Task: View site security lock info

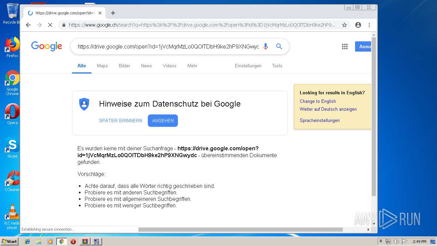Action: (64, 25)
